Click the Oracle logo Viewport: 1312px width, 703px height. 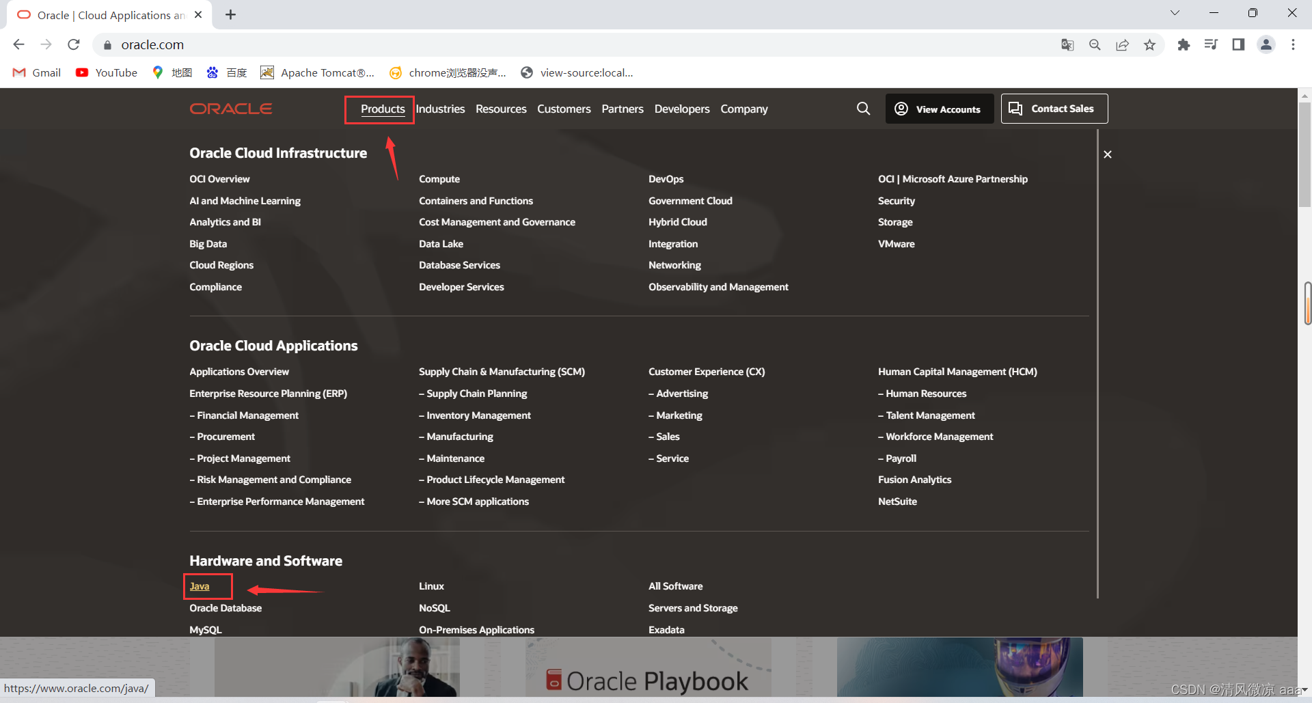231,109
